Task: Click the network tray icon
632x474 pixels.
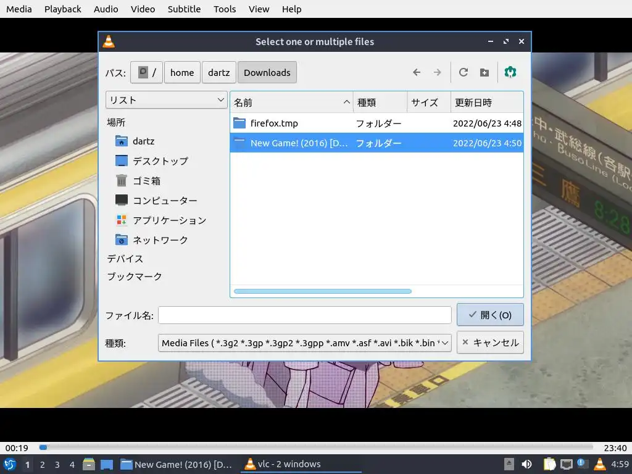Action: 566,464
